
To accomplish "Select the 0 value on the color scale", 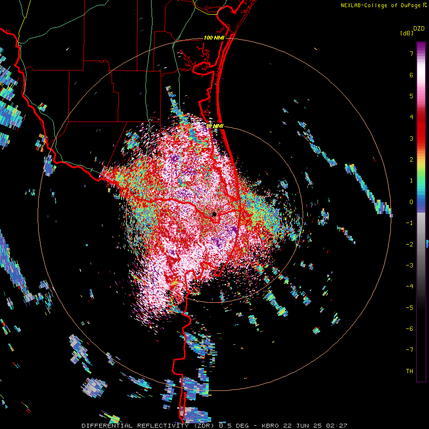I will [411, 202].
